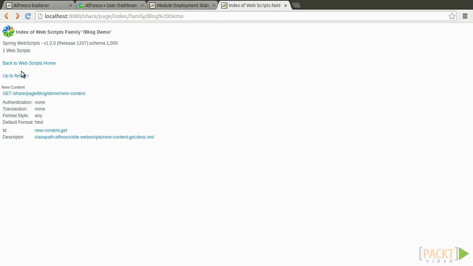
Task: Close the Alfresco Explorer tab
Action: coord(71,6)
